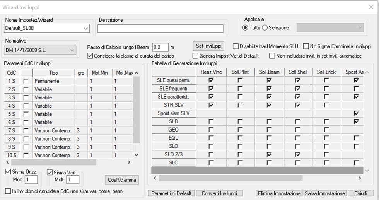Viewport: 379px width, 200px height.
Task: Open the Nome Impostaz.Wizard dropdown
Action: coord(85,28)
